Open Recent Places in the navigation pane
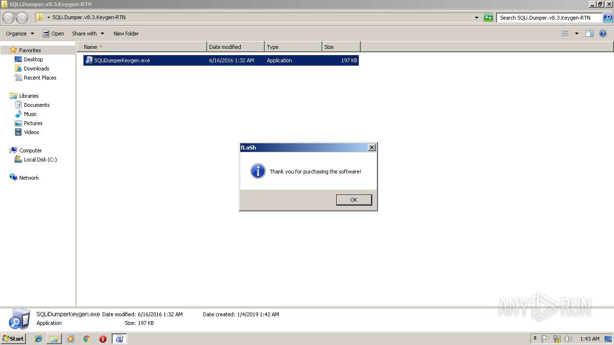Screen dimensions: 614x345 40,78
